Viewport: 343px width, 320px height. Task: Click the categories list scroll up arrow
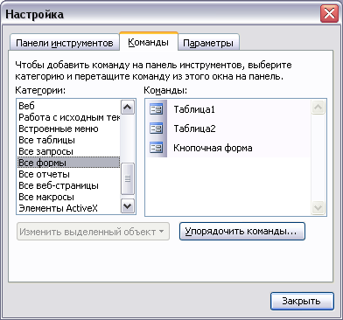(x=128, y=108)
